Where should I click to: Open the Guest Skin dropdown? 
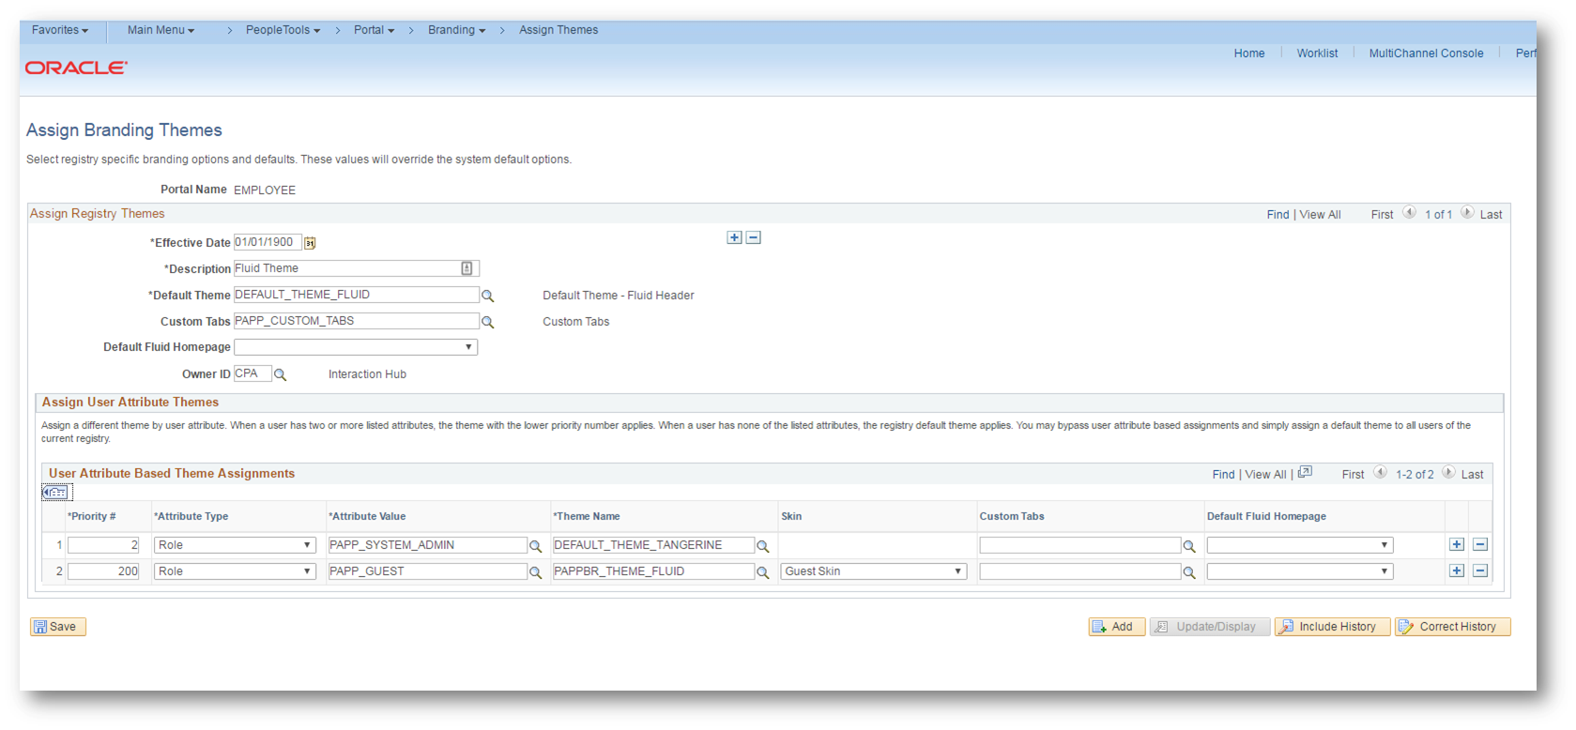[873, 571]
